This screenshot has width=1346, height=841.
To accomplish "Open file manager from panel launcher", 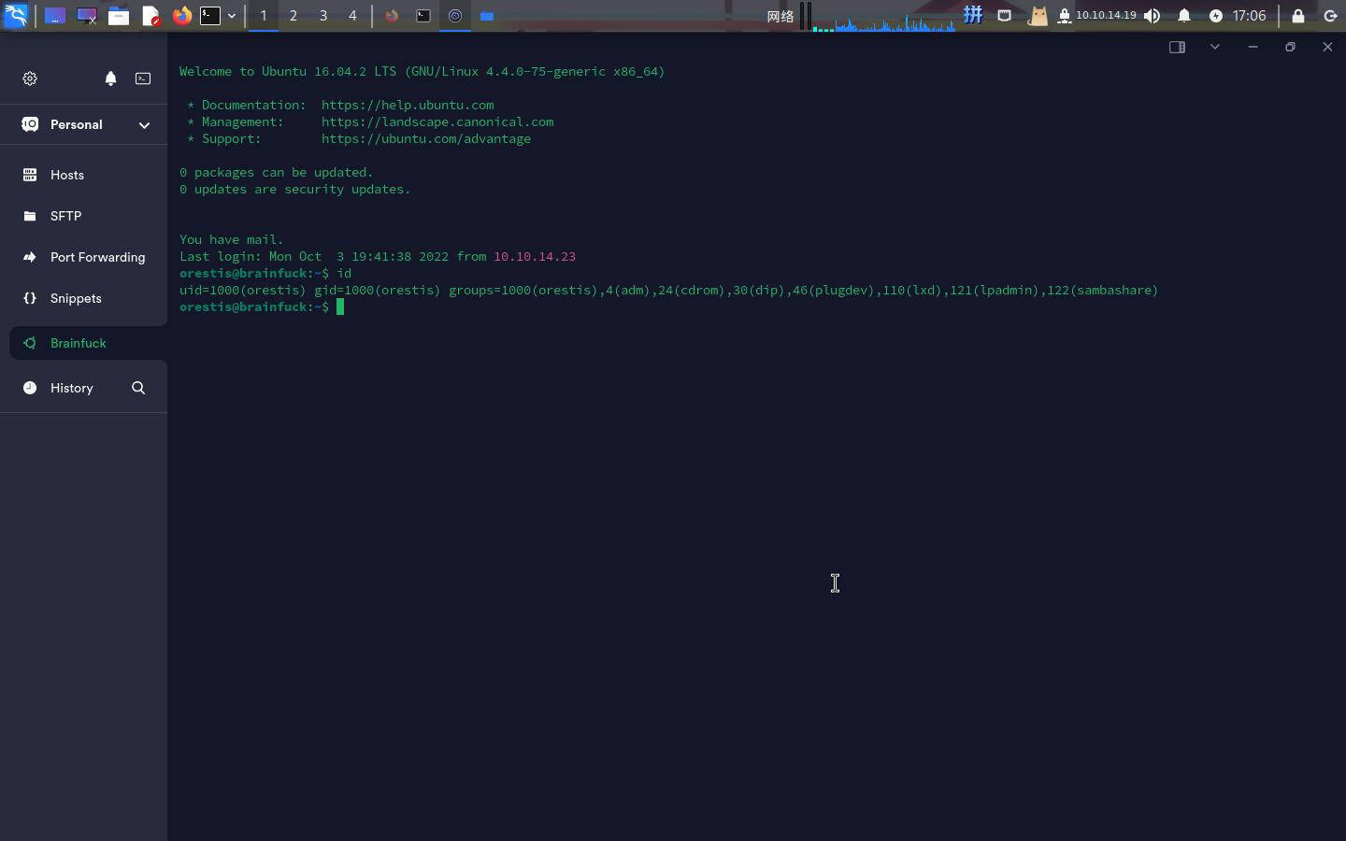I will (119, 16).
